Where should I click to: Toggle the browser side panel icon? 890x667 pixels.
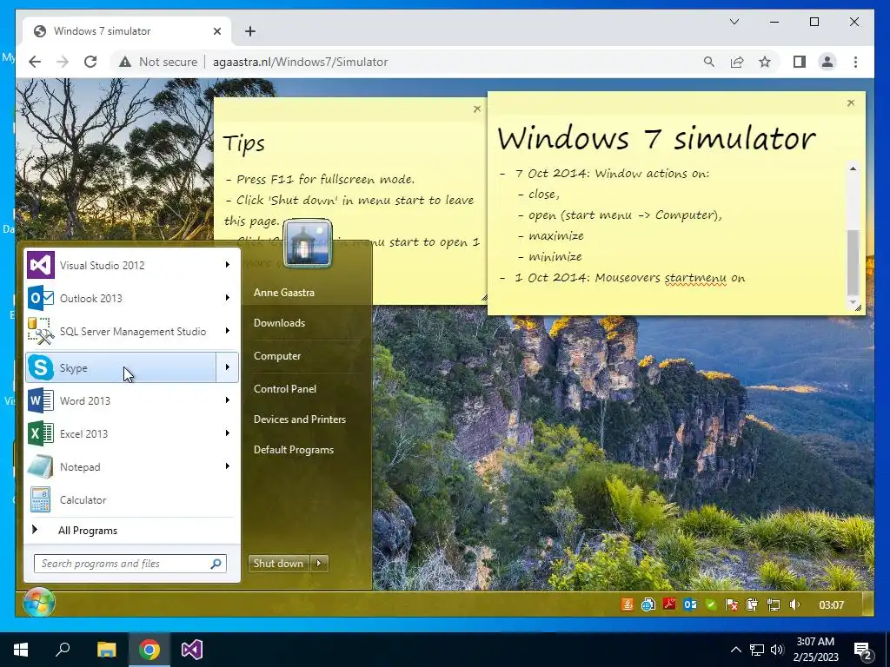coord(800,62)
